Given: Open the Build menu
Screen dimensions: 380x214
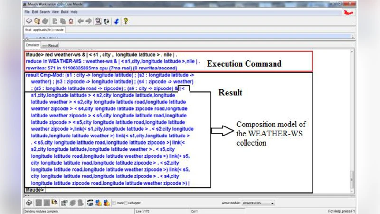Looking at the screenshot, I should pyautogui.click(x=64, y=11).
